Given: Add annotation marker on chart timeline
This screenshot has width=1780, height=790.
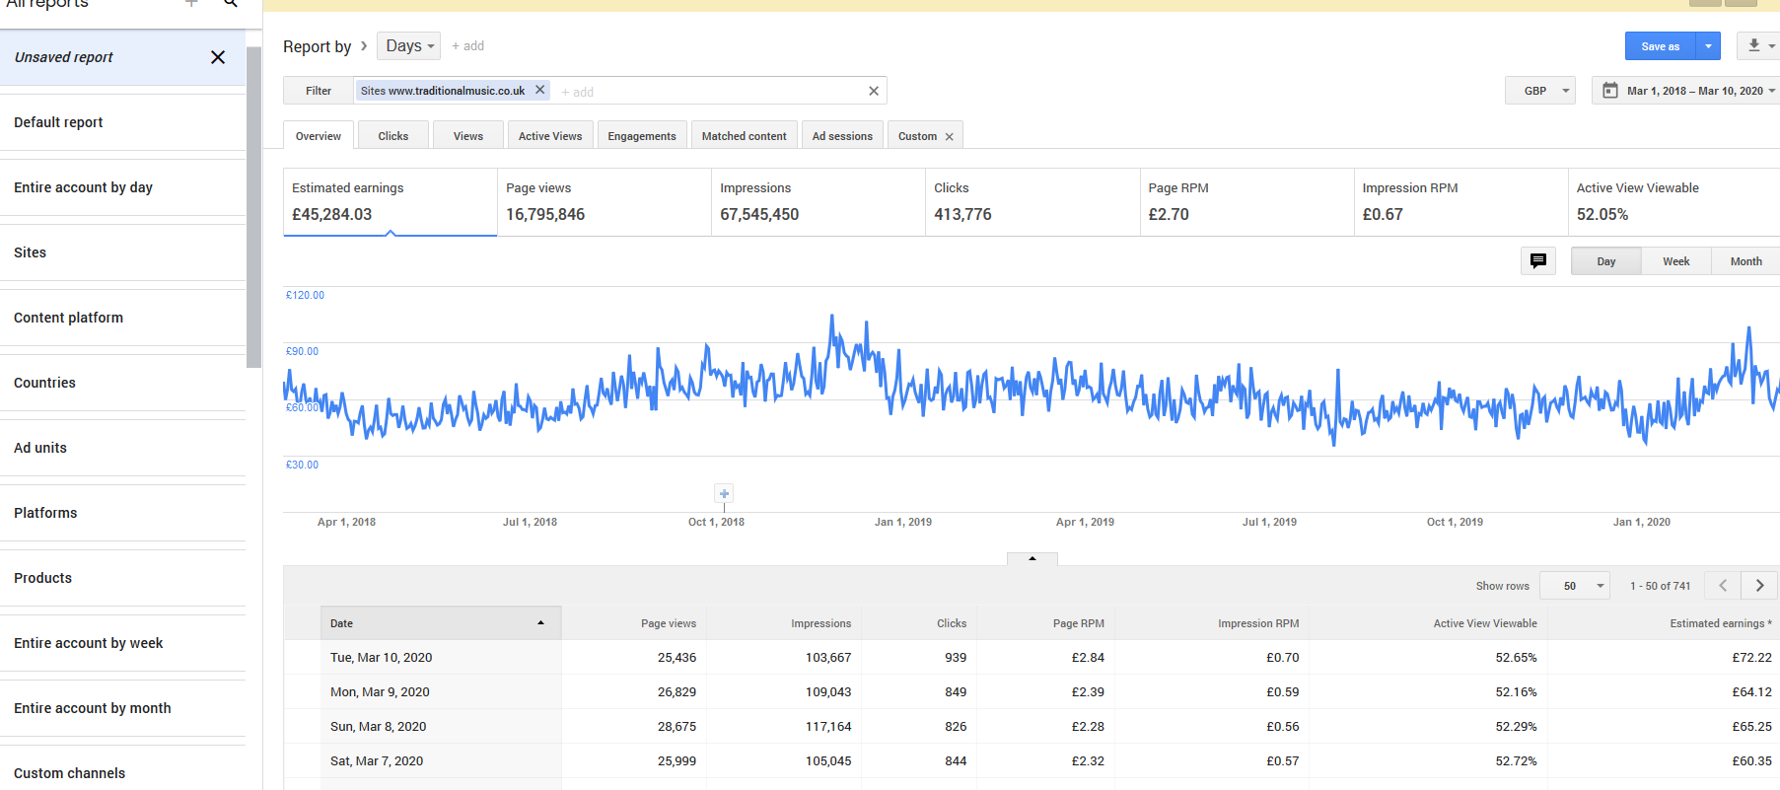Looking at the screenshot, I should 724,493.
